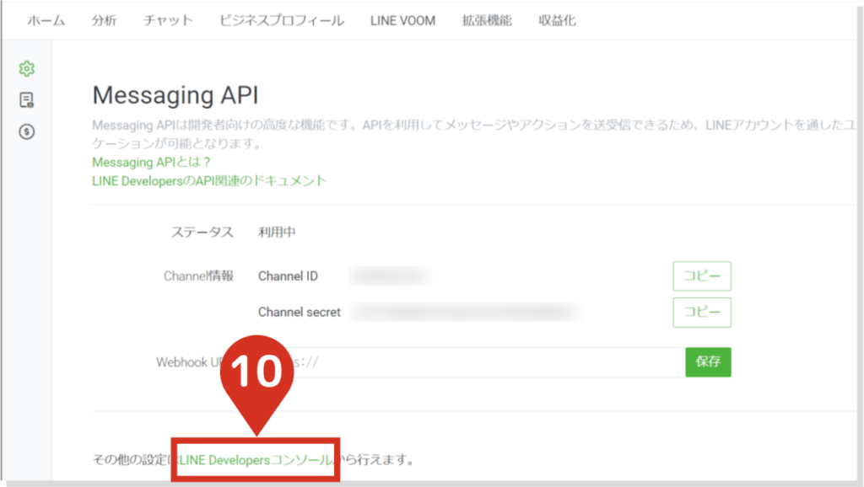Open the Messaging APIとは? link

(x=151, y=162)
